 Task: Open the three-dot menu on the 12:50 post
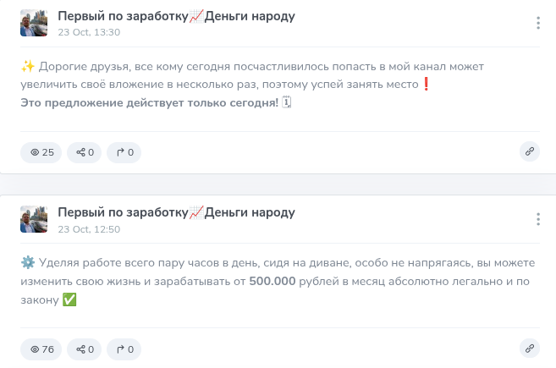click(x=538, y=219)
